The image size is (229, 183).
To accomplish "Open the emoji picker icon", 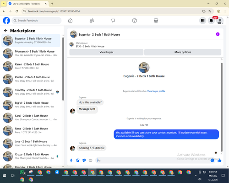I will tap(212, 160).
